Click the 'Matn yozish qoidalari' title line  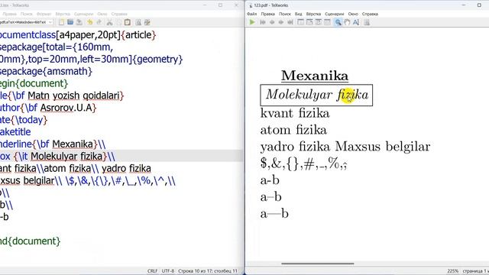tap(62, 95)
